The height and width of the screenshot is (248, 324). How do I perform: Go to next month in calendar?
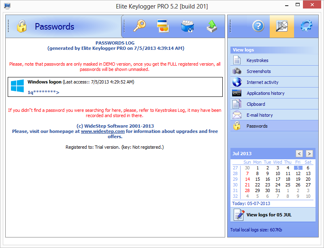(x=309, y=154)
